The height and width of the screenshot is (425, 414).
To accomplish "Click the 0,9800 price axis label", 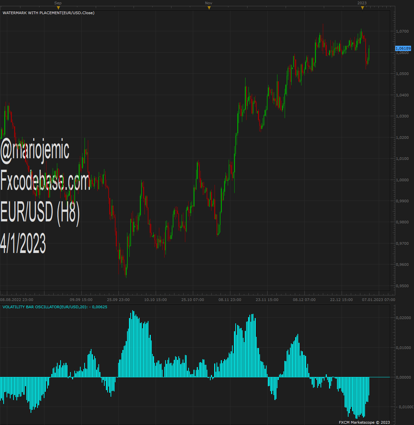I will (402, 222).
